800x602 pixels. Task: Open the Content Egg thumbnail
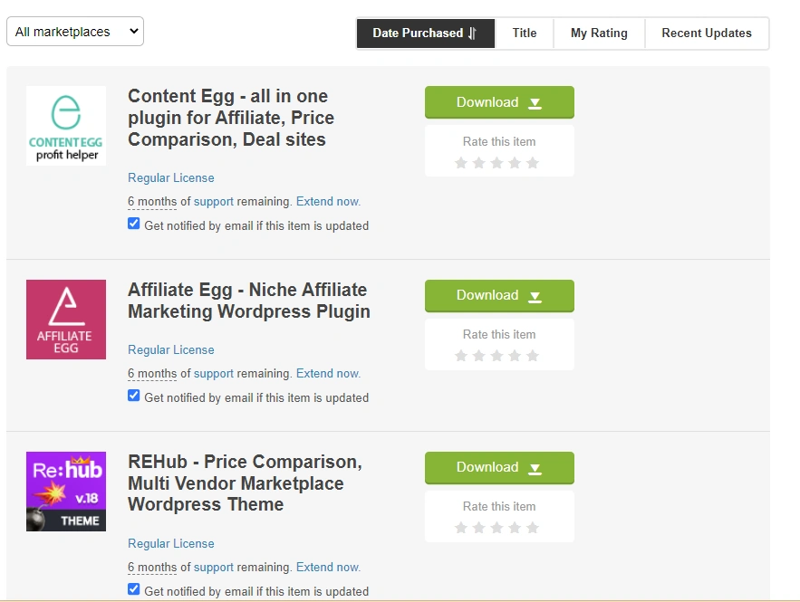(66, 126)
